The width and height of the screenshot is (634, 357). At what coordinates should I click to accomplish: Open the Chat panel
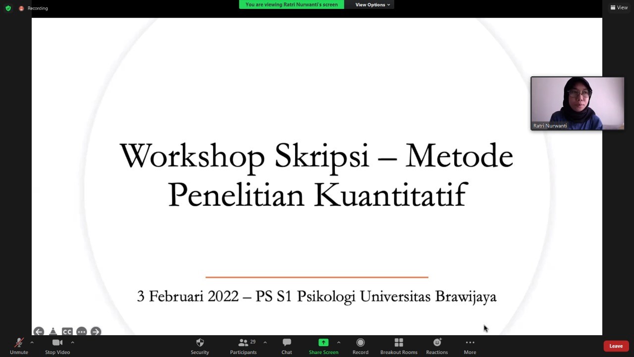point(287,346)
